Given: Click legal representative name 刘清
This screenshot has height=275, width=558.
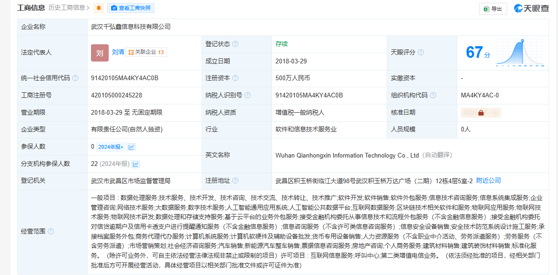Looking at the screenshot, I should click(x=118, y=52).
